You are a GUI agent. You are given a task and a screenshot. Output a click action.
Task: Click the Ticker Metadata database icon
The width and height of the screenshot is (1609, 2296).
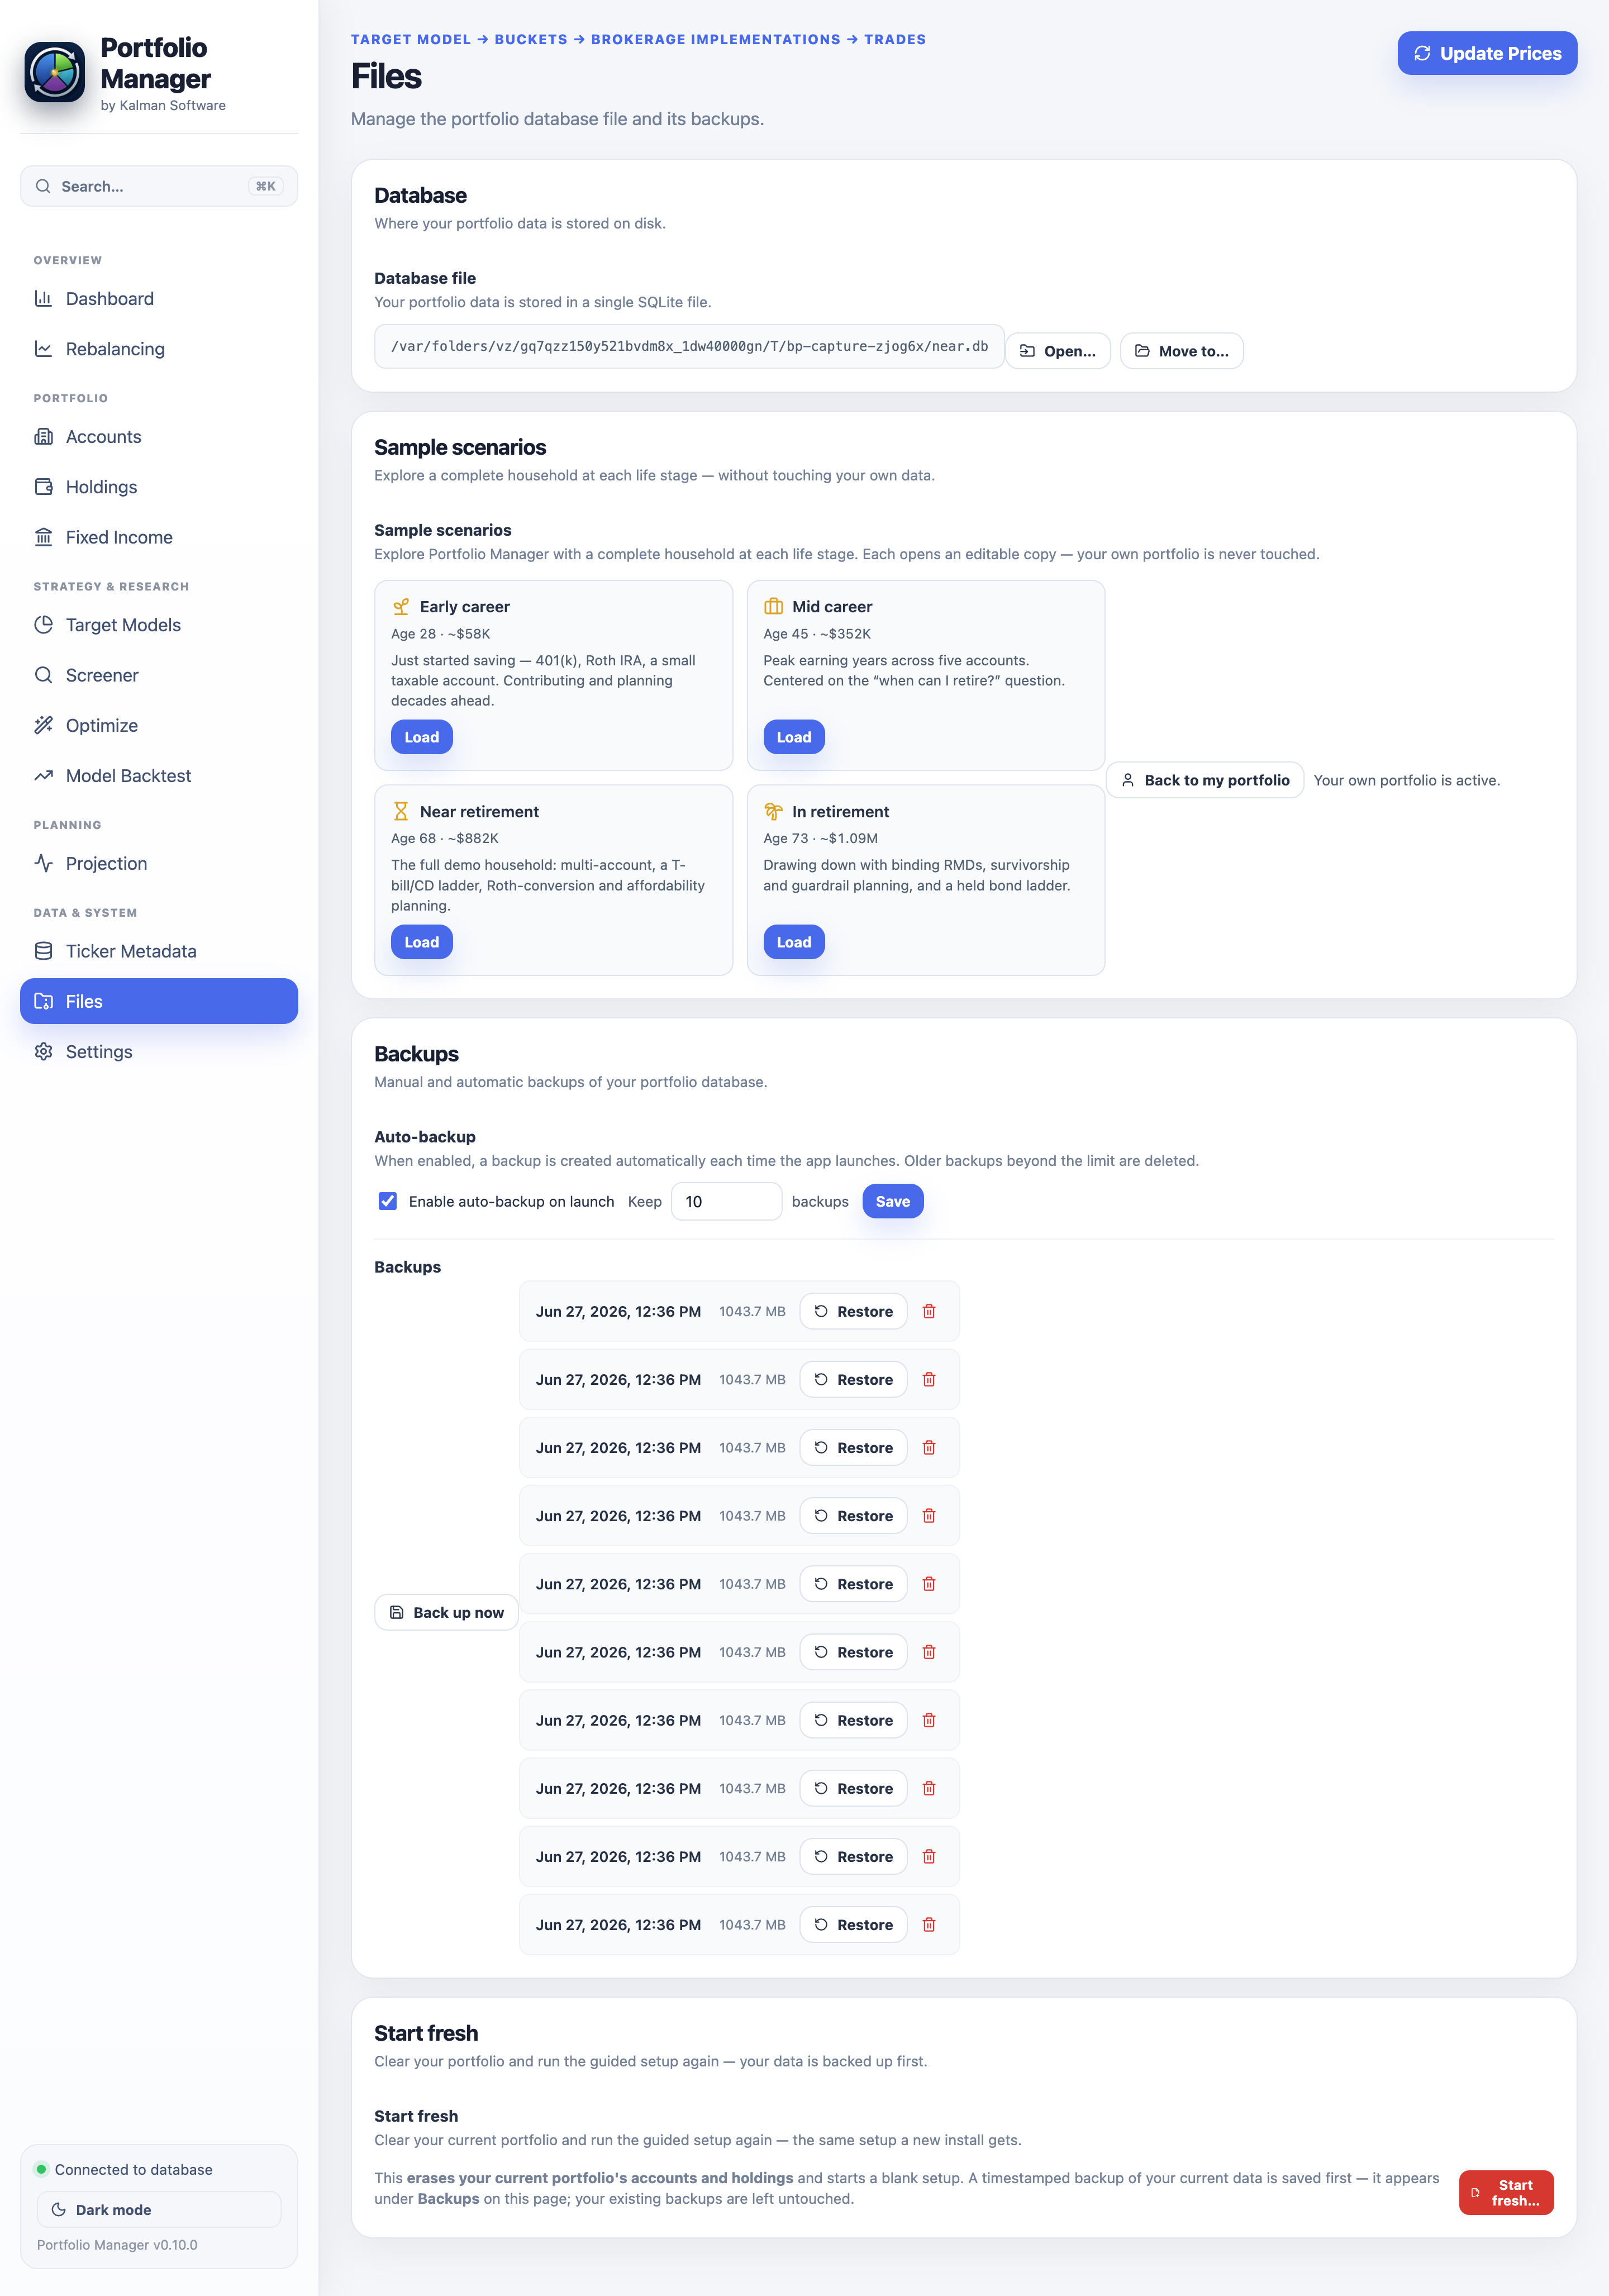point(43,951)
